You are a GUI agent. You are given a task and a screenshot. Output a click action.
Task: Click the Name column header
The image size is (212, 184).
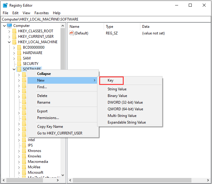tap(74, 27)
